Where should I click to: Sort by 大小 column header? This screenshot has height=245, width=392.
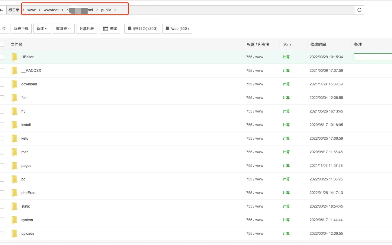[x=287, y=44]
